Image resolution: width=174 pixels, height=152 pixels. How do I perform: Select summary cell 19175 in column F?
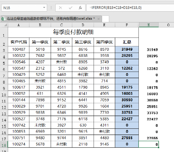click(x=127, y=87)
